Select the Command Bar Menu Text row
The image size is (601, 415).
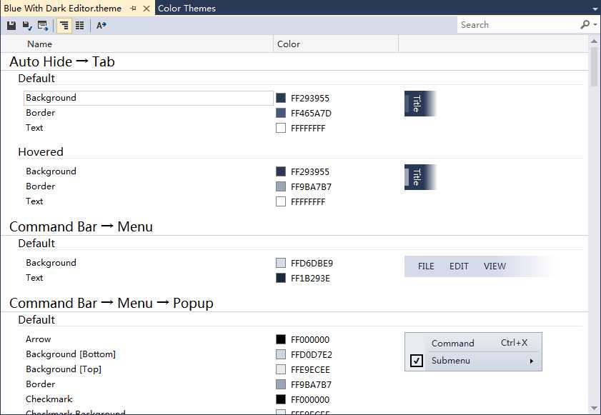coord(149,278)
